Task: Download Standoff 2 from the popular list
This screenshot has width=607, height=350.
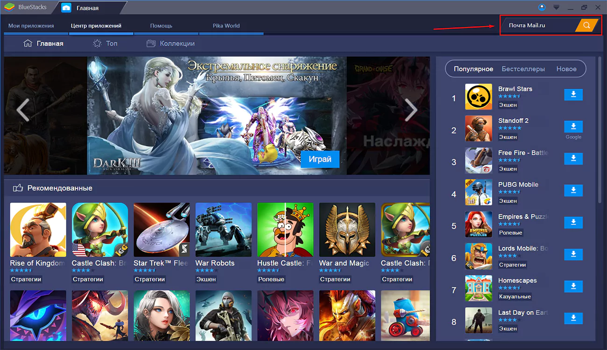Action: coord(573,126)
